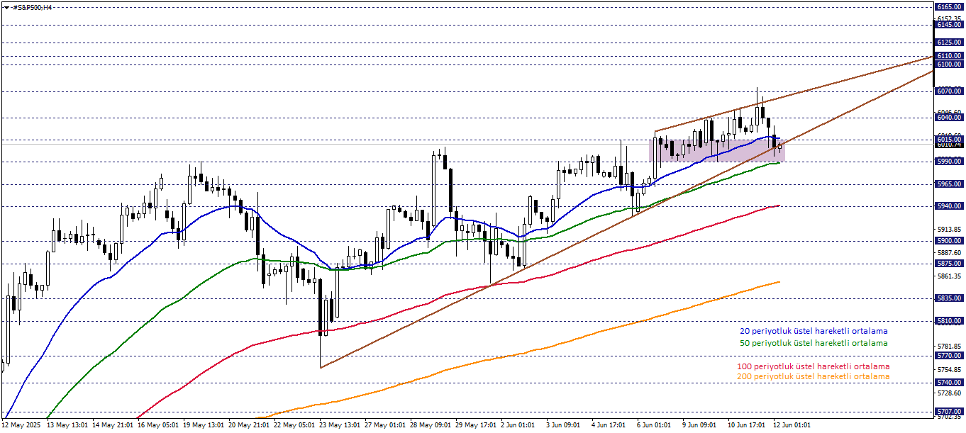Select the 6145.00 price level label
Image resolution: width=966 pixels, height=433 pixels.
point(949,25)
